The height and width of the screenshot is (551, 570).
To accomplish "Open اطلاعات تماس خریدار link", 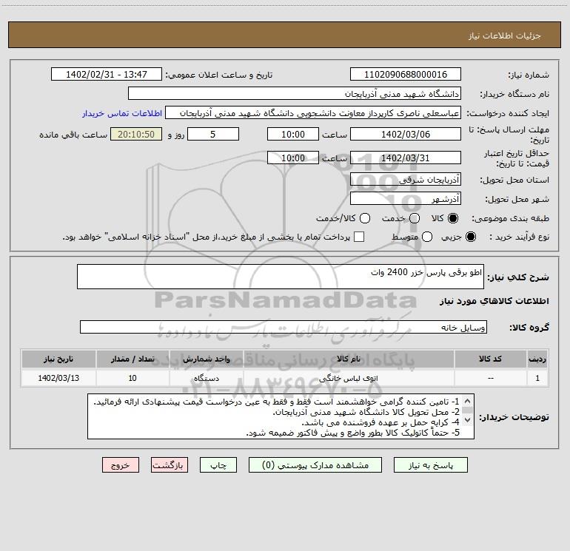I will (122, 113).
